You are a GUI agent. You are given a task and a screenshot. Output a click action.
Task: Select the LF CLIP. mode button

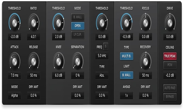coord(78,35)
